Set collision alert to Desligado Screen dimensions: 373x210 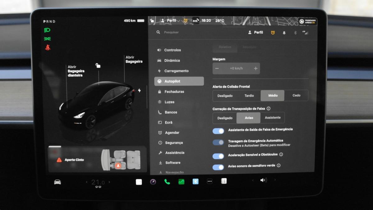click(x=225, y=96)
